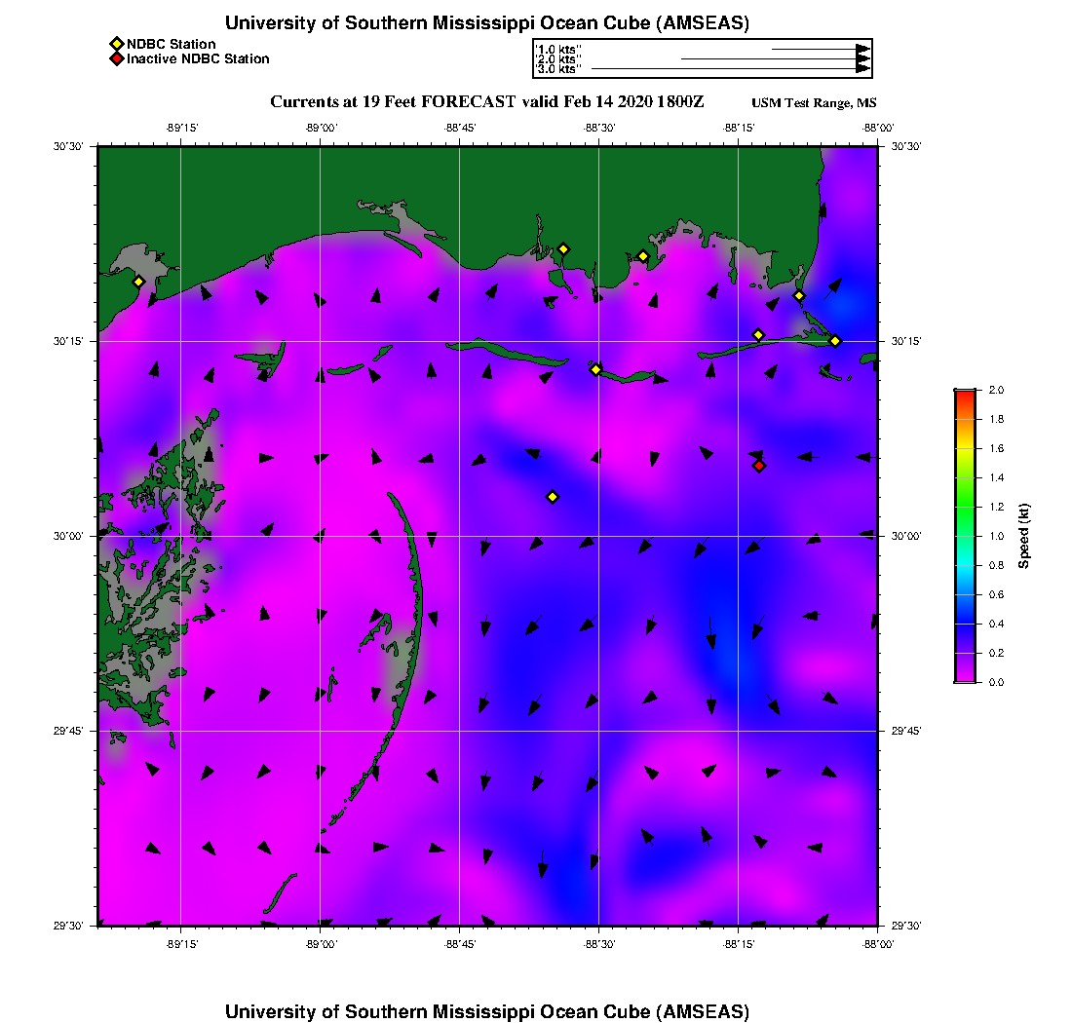
Task: Click the red top of the speed color bar
Action: [964, 393]
